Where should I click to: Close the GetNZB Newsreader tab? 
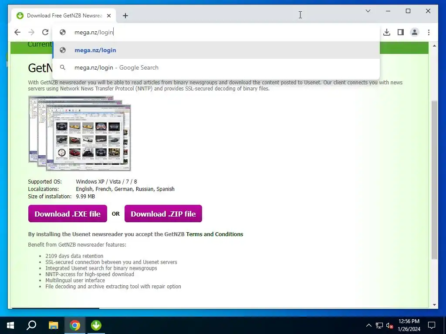point(108,16)
